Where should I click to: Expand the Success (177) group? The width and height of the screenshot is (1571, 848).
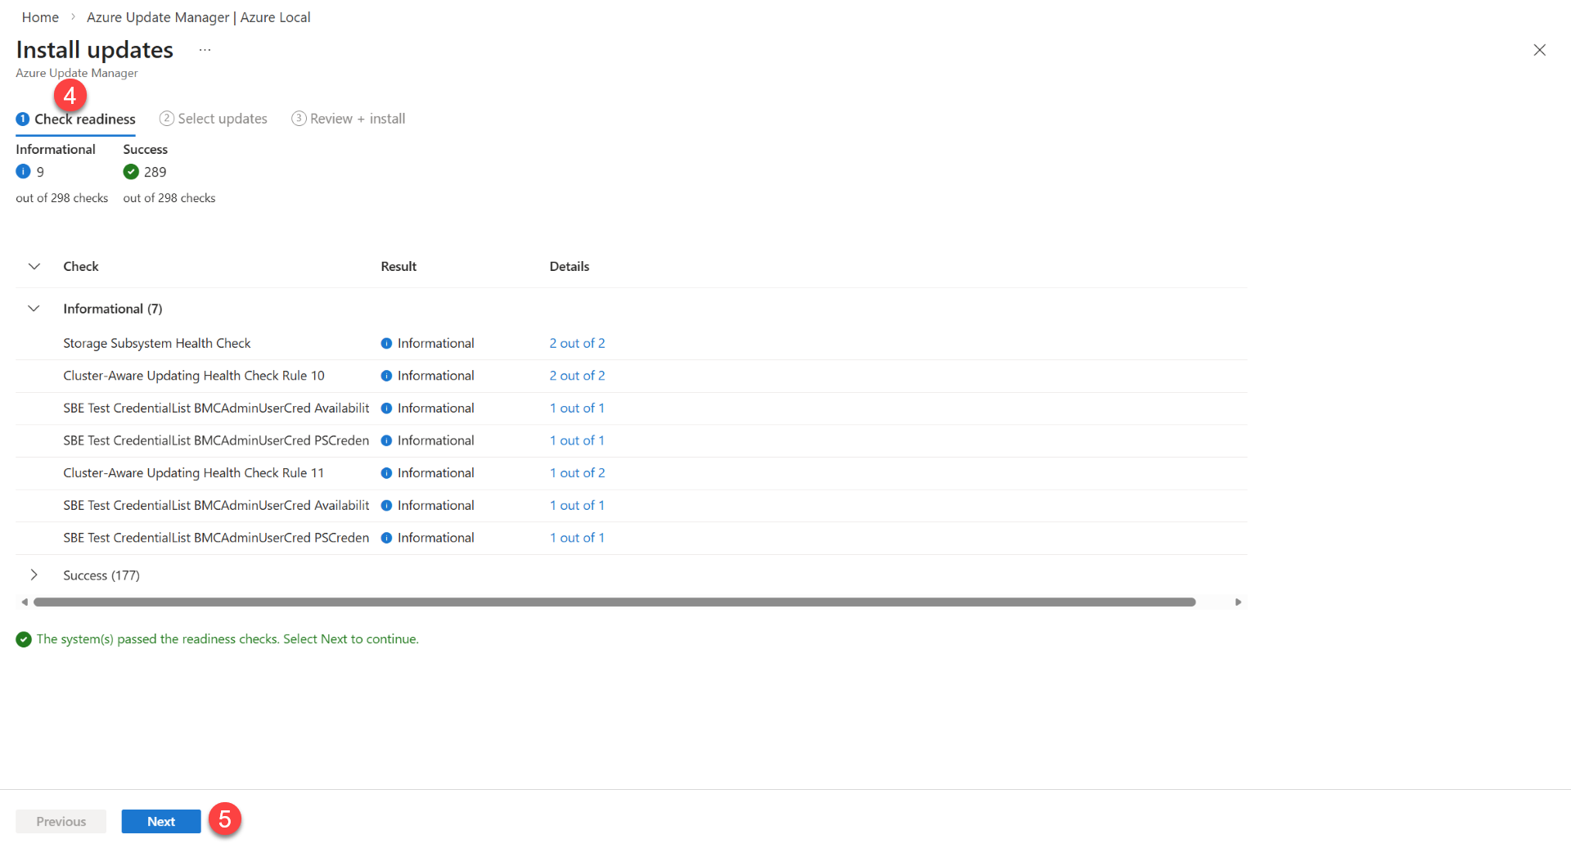pos(34,575)
